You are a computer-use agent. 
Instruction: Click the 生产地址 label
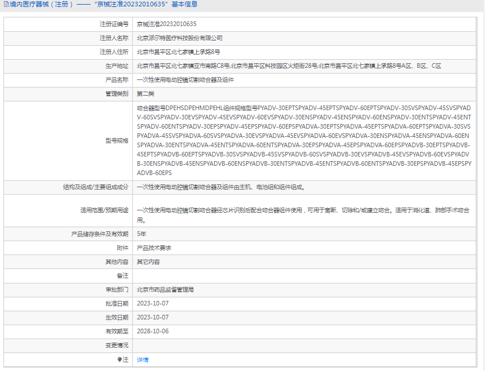pyautogui.click(x=117, y=66)
